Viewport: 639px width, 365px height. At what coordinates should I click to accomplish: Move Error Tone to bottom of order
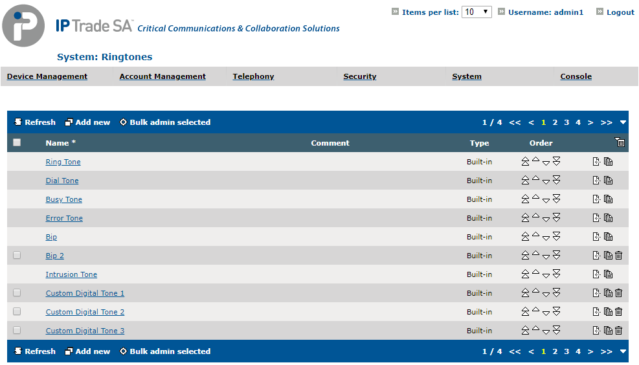556,217
